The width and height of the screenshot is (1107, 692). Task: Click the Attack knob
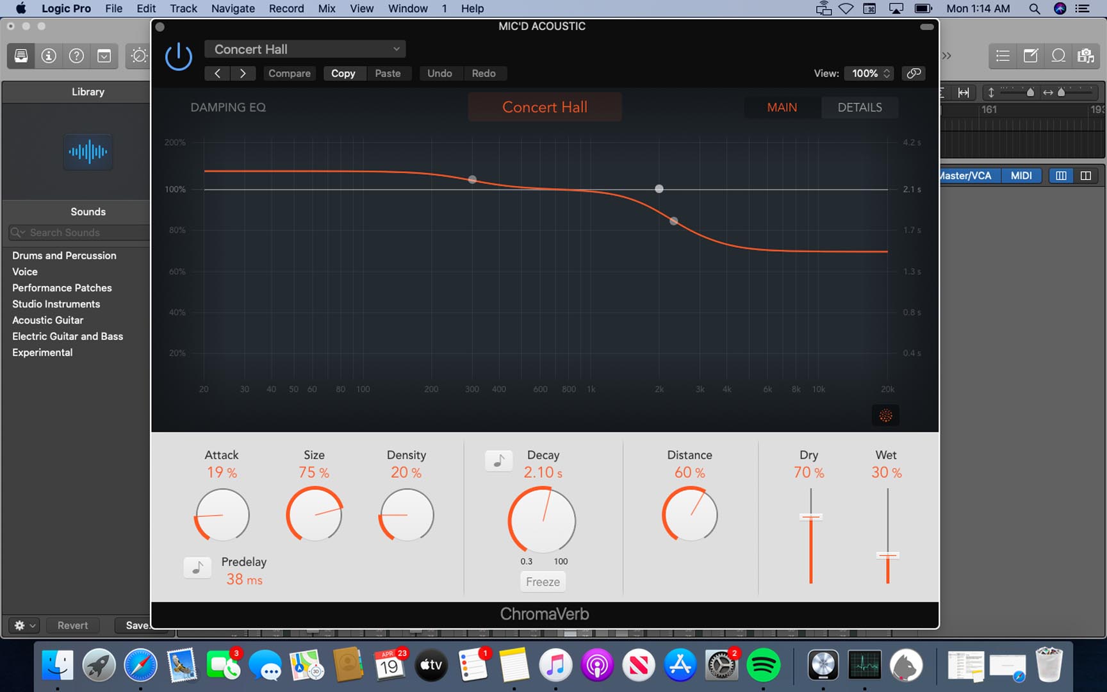click(x=222, y=515)
